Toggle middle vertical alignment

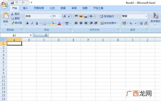(x=81, y=16)
